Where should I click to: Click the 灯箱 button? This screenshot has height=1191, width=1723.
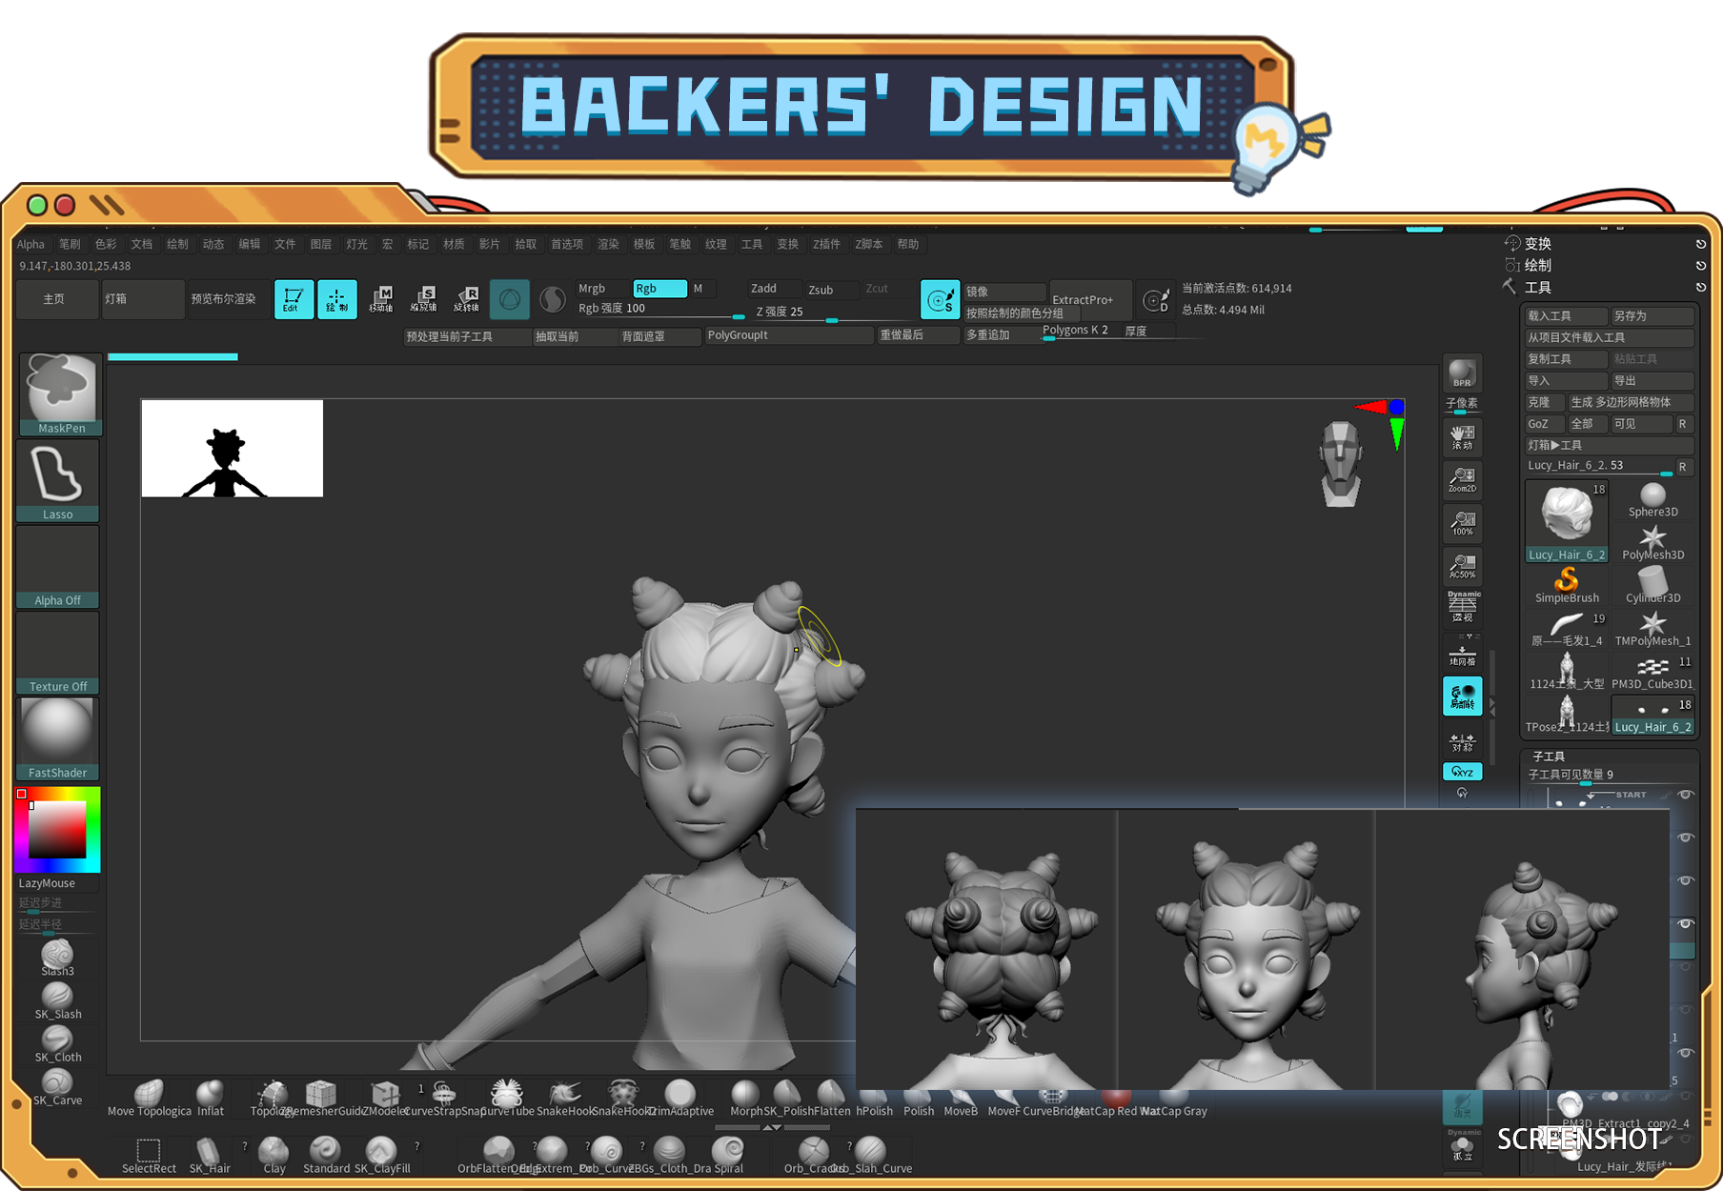[143, 299]
